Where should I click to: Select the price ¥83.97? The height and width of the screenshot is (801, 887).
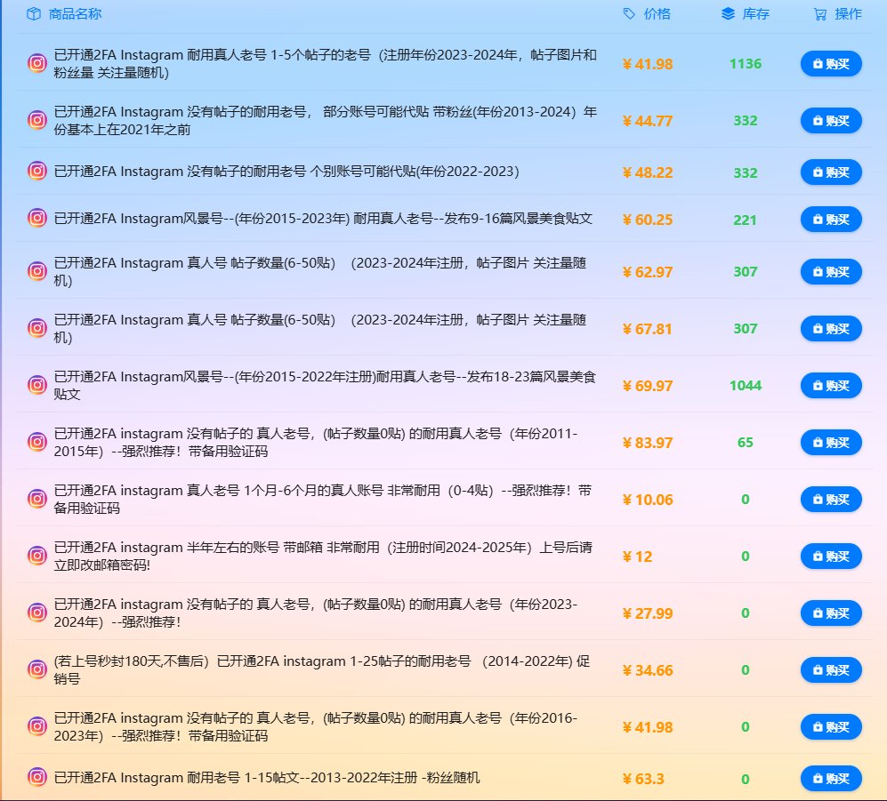coord(647,443)
